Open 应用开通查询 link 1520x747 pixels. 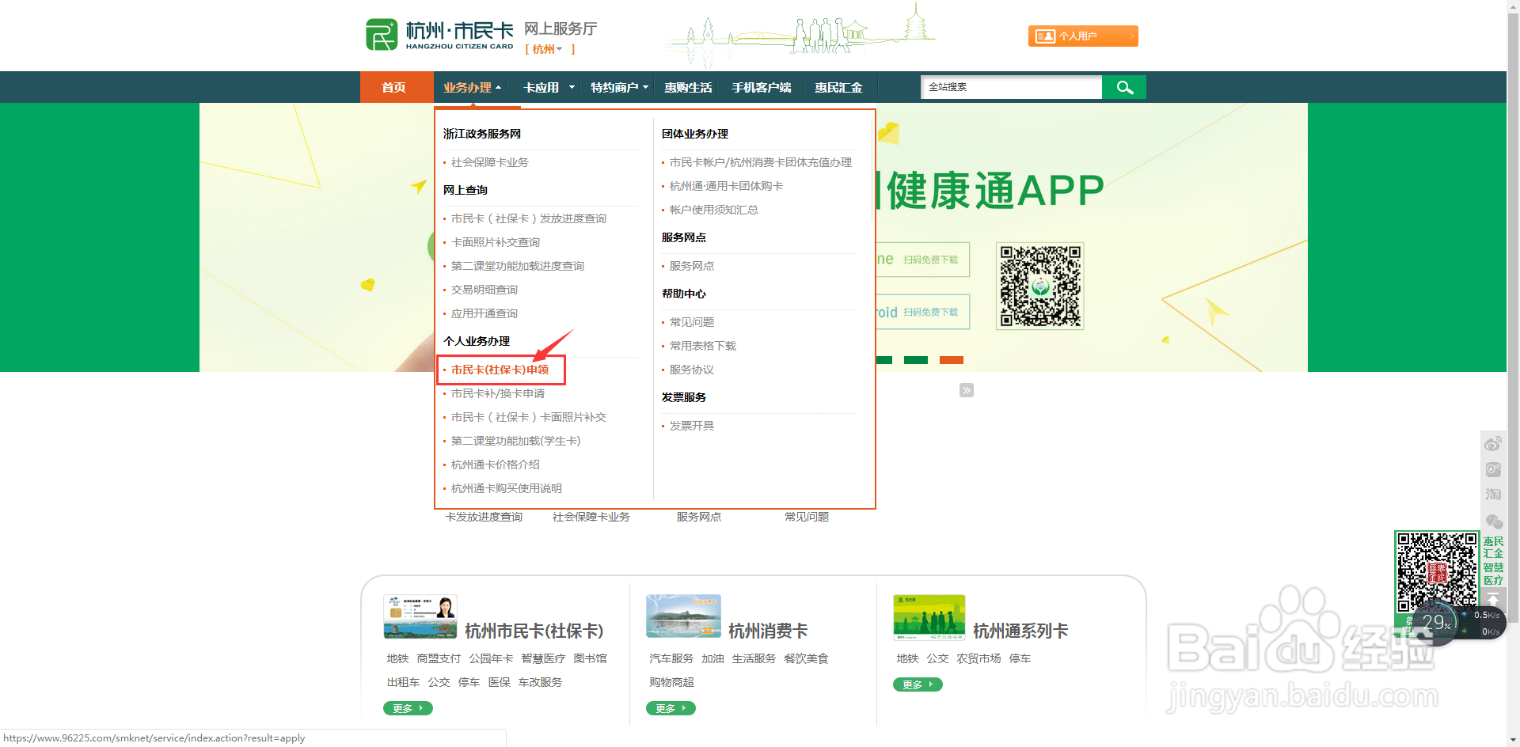[484, 313]
